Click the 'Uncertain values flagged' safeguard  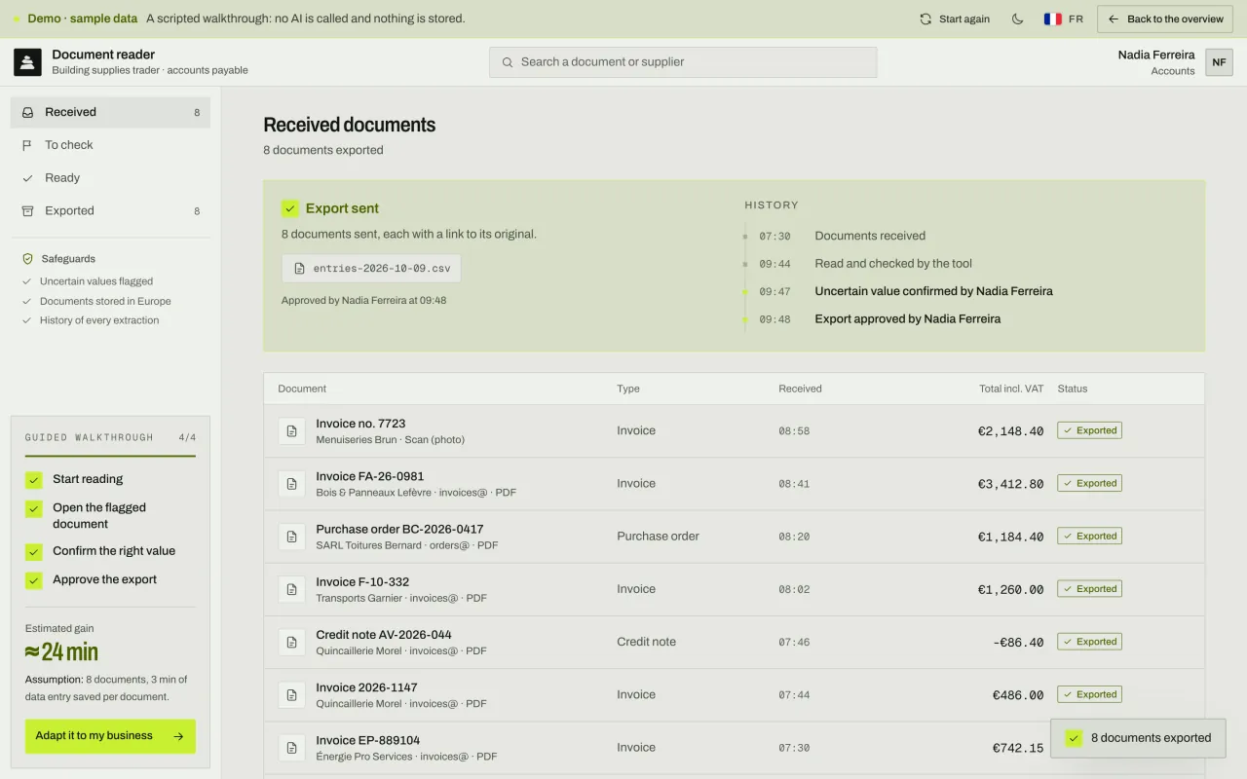(95, 281)
